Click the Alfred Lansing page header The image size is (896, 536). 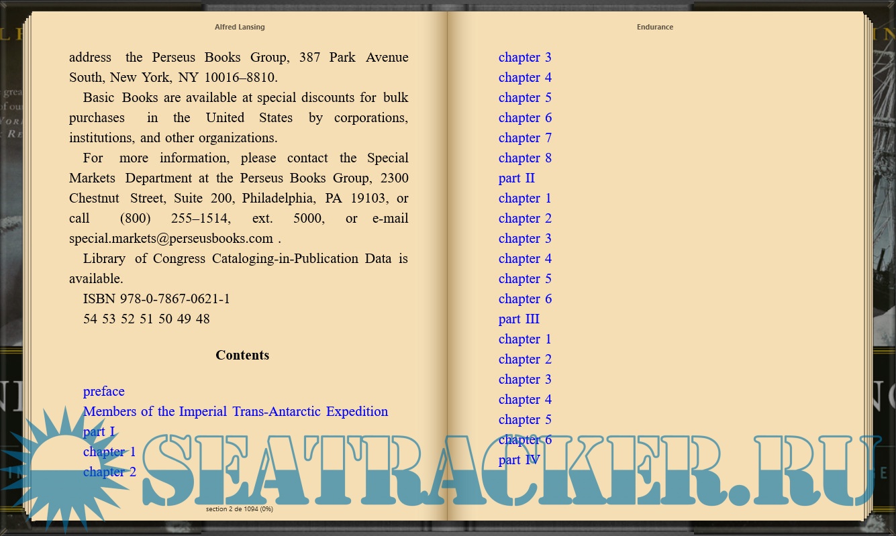(240, 27)
